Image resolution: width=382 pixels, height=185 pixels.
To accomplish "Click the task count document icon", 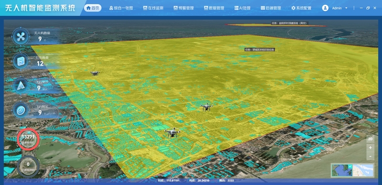I will (x=21, y=61).
